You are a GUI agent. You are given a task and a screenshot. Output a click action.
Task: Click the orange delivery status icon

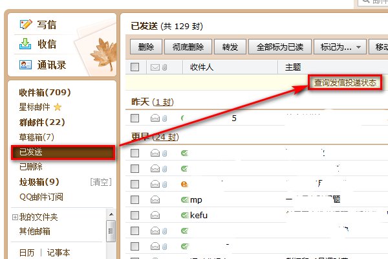[x=184, y=184]
